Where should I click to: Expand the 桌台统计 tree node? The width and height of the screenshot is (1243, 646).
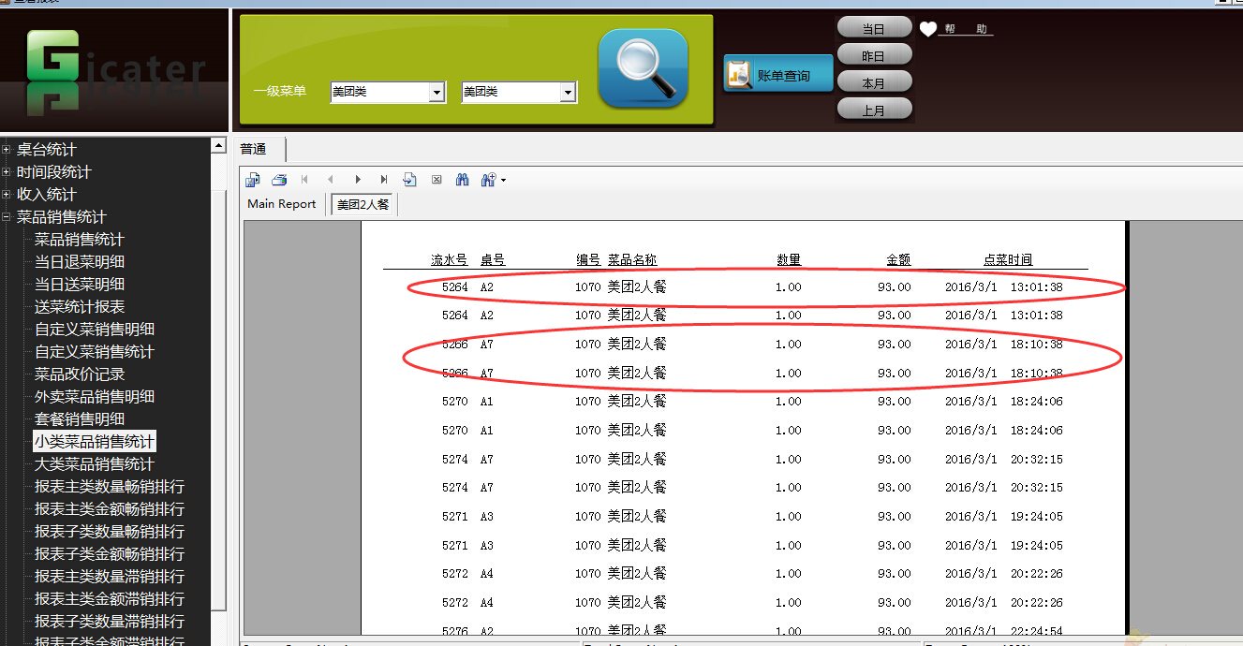(x=7, y=150)
